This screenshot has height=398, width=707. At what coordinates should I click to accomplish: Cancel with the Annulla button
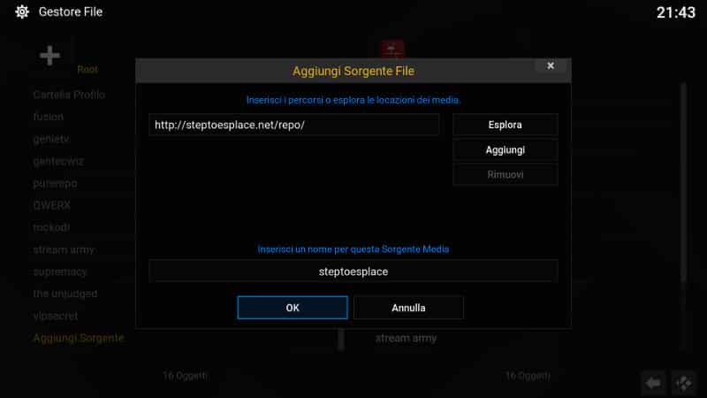coord(408,308)
